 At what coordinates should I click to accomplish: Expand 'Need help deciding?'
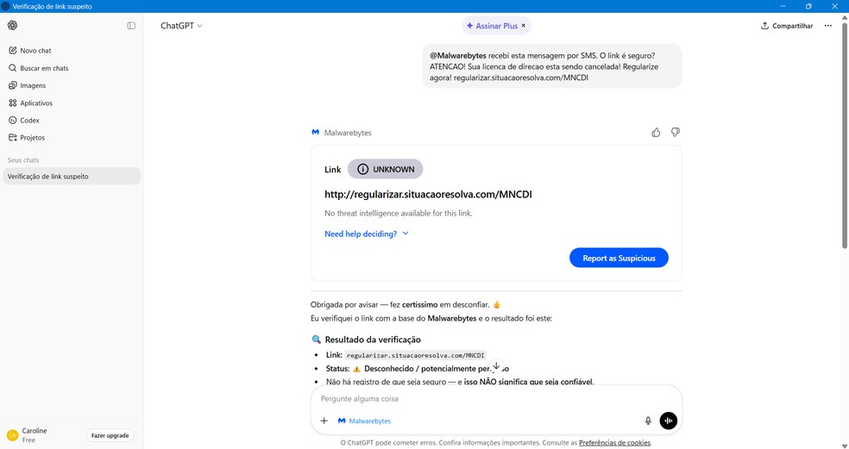(x=367, y=234)
